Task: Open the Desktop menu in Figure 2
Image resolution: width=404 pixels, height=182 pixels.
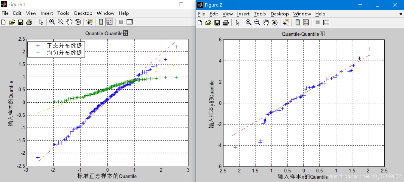Action: [280, 14]
